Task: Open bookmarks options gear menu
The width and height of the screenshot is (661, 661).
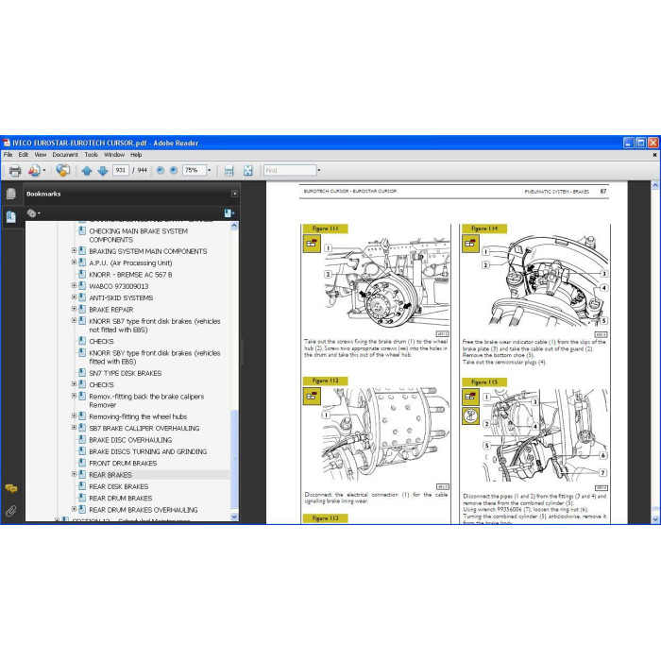Action: (x=33, y=213)
